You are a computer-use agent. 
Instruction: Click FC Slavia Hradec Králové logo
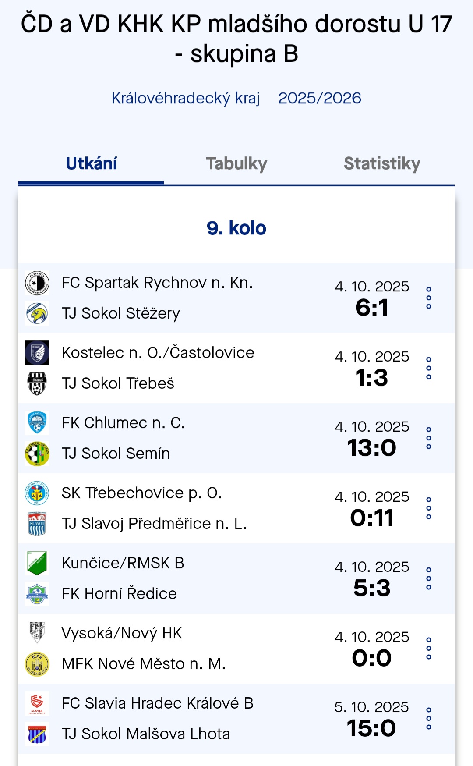pyautogui.click(x=37, y=703)
